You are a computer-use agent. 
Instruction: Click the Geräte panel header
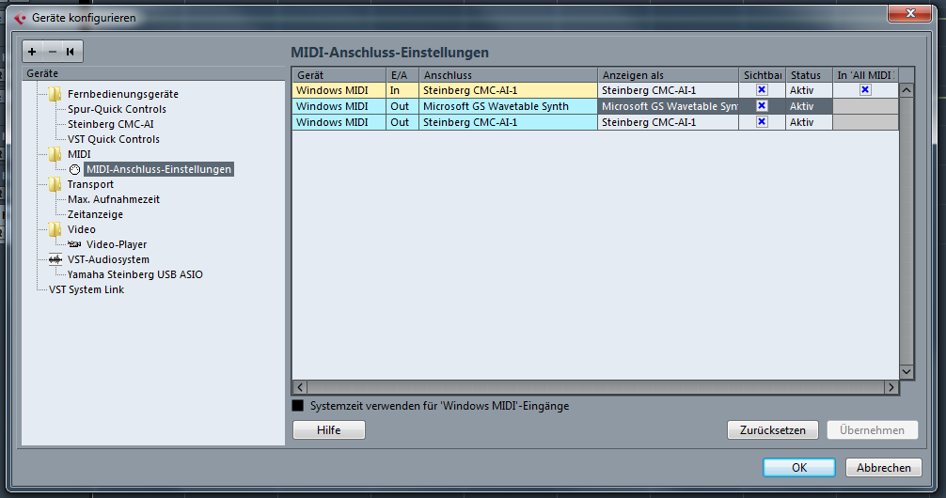coord(153,73)
